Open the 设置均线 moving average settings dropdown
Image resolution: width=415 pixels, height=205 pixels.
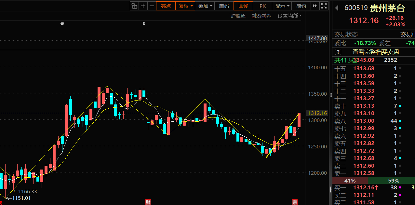tap(289, 16)
